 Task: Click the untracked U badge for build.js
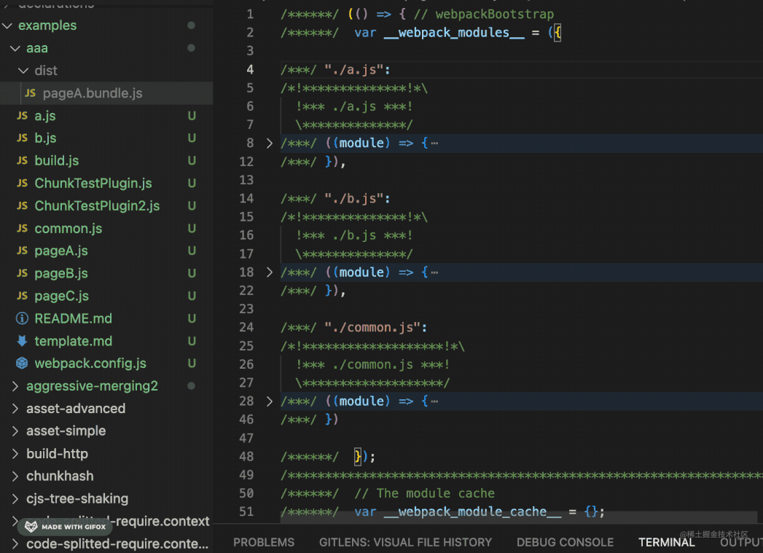point(192,160)
